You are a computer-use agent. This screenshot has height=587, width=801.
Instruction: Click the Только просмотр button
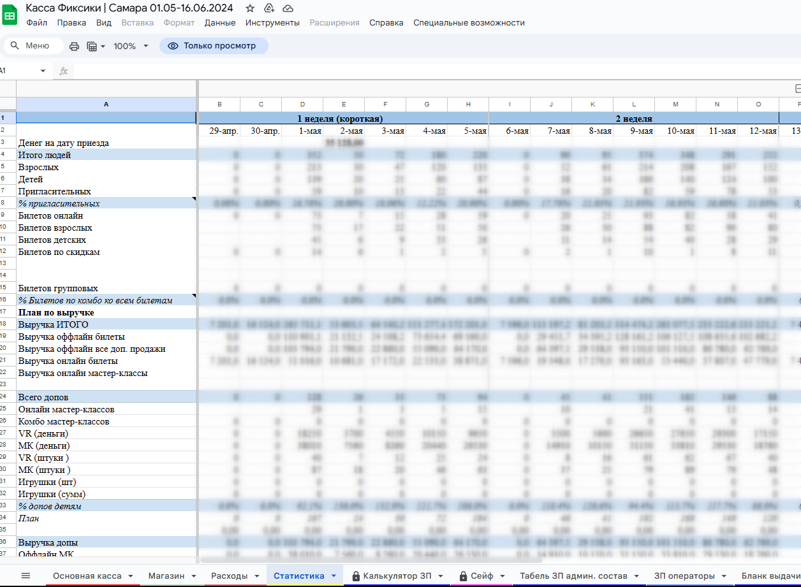[213, 46]
